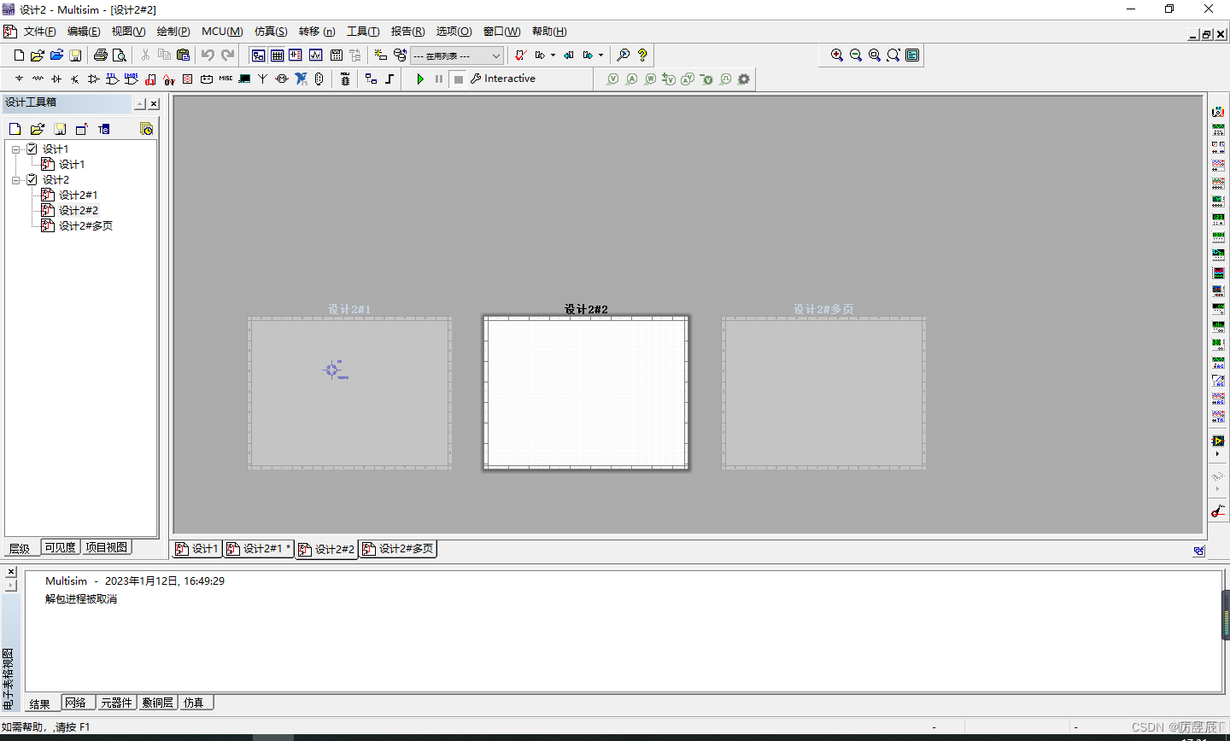Screen dimensions: 1230x741
Task: Place a Diode component
Action: (56, 79)
